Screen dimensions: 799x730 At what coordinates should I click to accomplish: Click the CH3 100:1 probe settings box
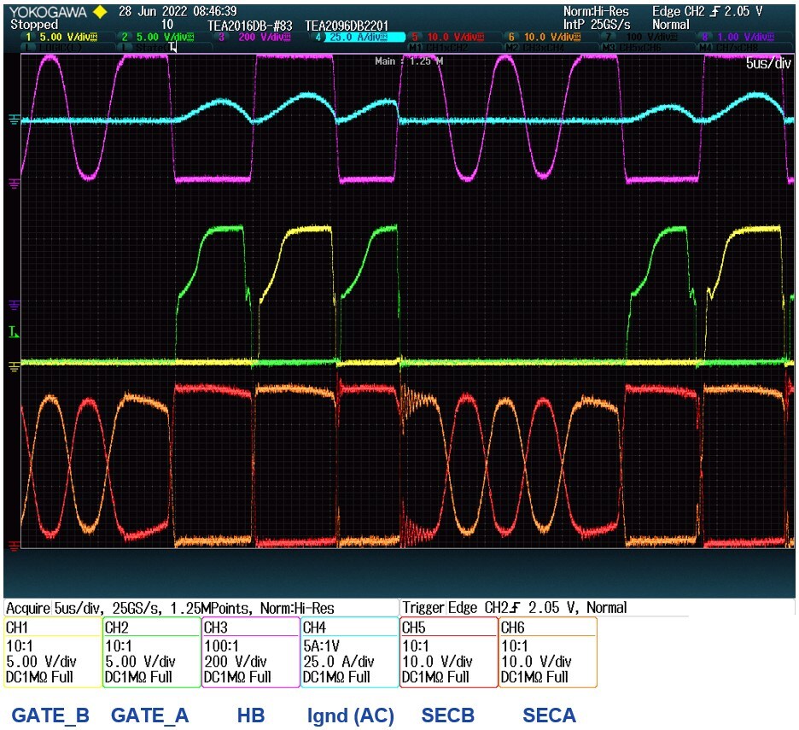coord(250,652)
